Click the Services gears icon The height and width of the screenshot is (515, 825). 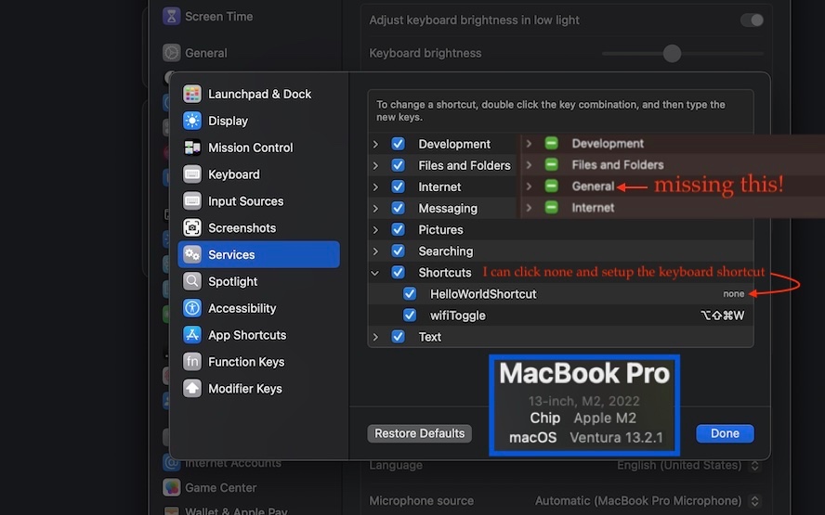point(192,255)
